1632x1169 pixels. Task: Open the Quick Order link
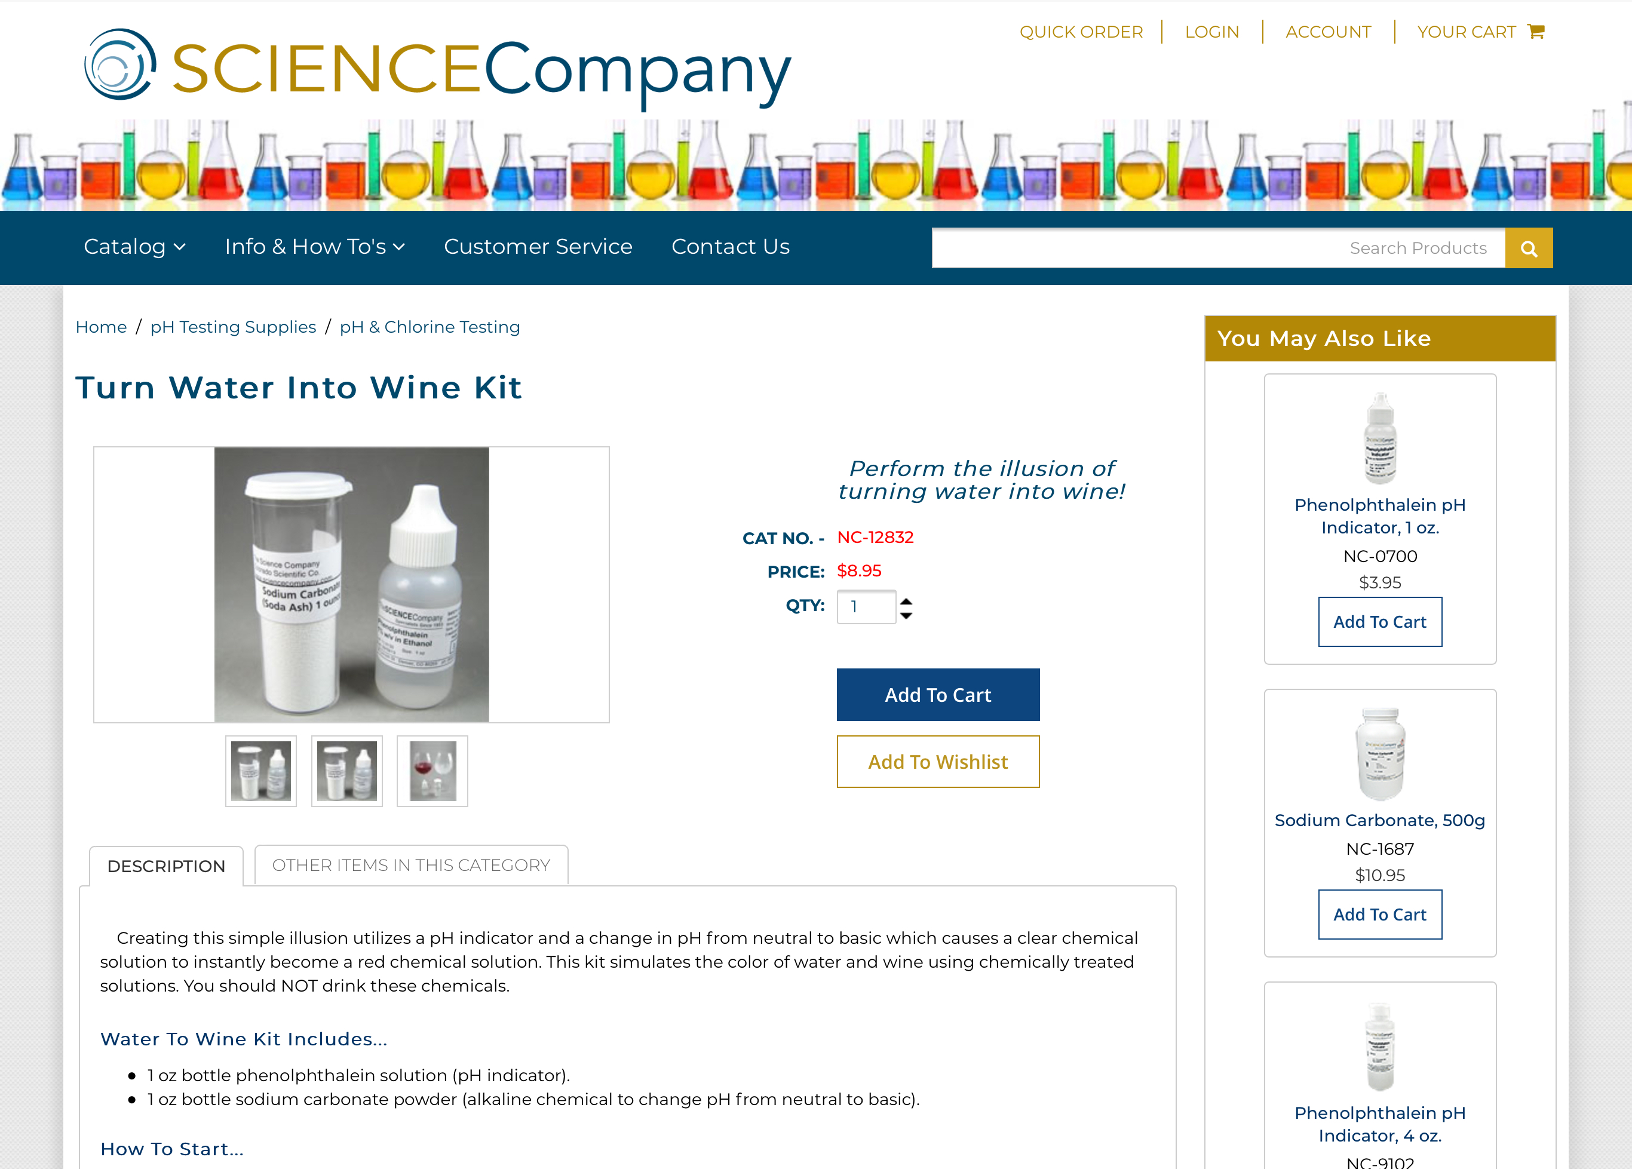tap(1081, 32)
